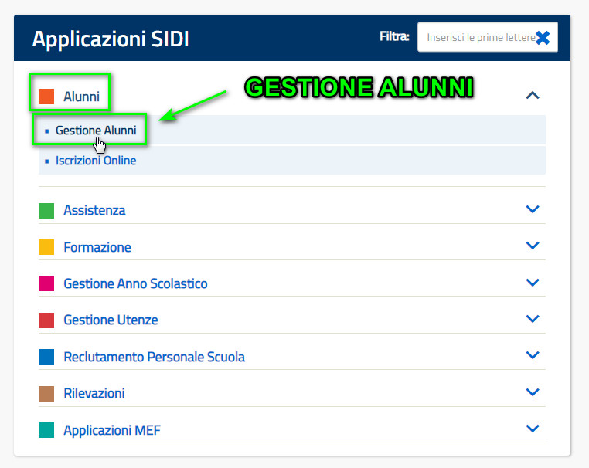The width and height of the screenshot is (589, 468).
Task: Open the Gestione Alunni link
Action: click(96, 131)
